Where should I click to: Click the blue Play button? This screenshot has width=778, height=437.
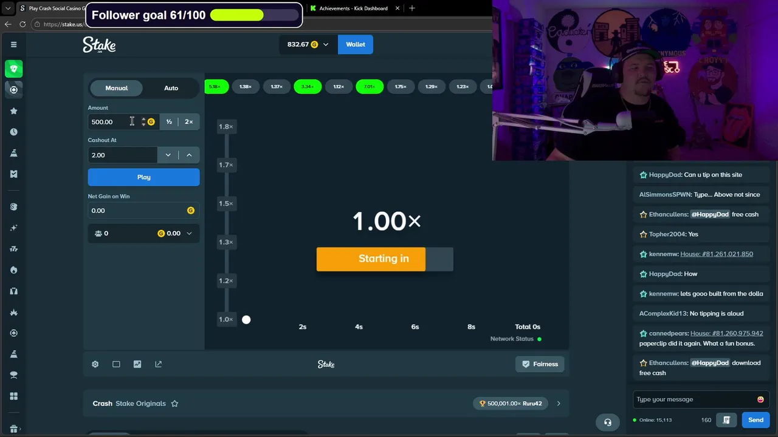coord(143,177)
